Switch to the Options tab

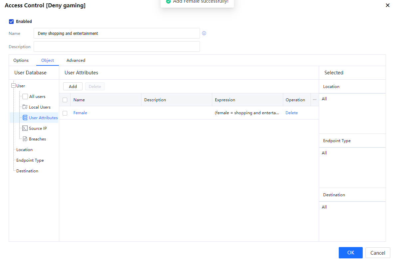pyautogui.click(x=21, y=60)
